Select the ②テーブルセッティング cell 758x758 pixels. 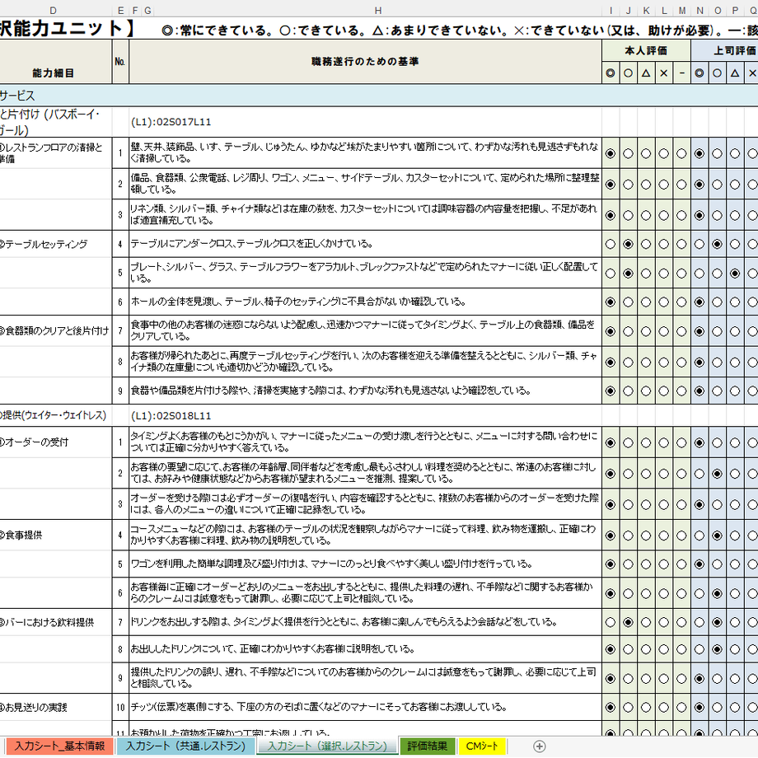coord(55,244)
